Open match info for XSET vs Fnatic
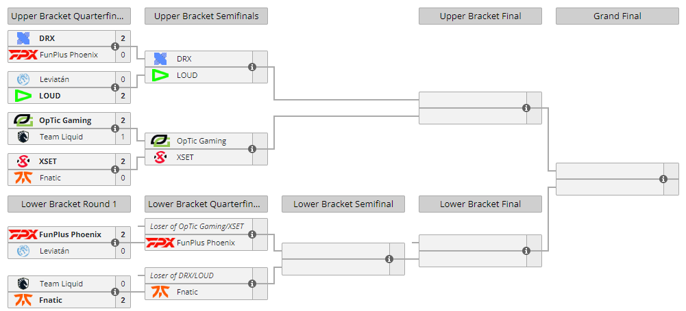686x311 pixels. tap(115, 170)
